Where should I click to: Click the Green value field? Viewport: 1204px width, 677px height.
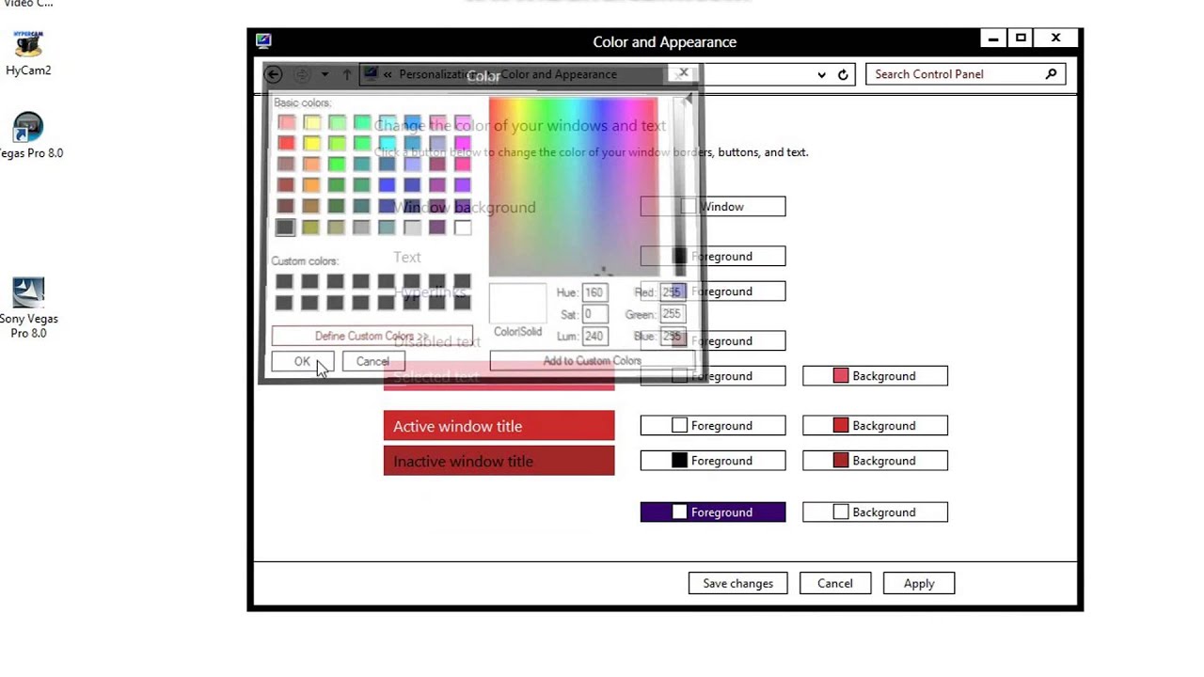(x=672, y=314)
